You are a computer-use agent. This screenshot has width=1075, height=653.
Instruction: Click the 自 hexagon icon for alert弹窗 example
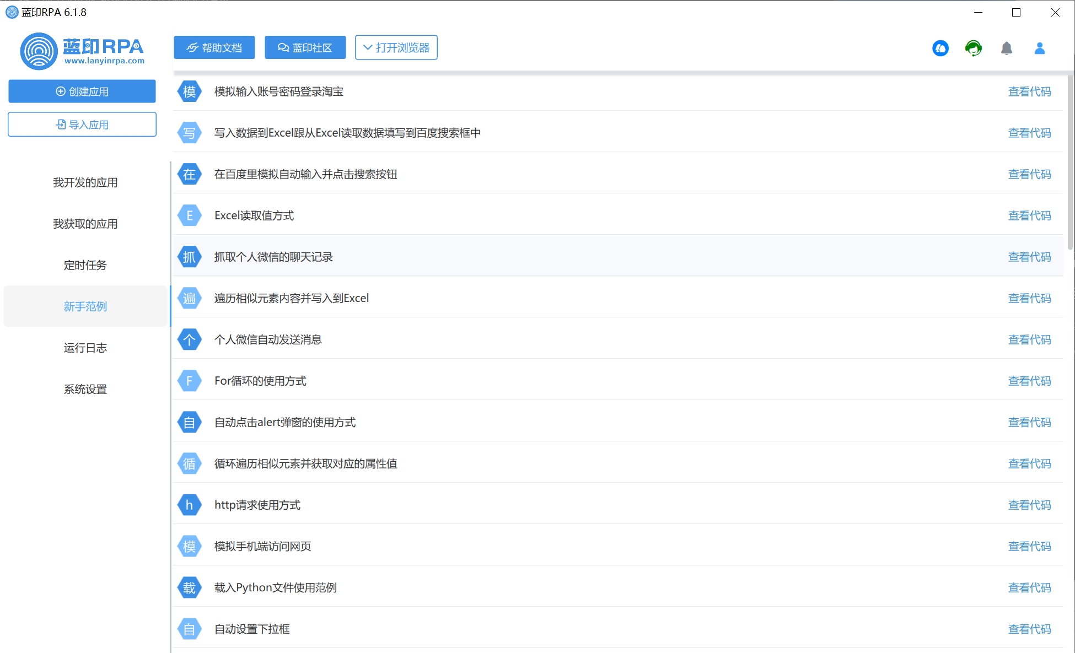click(x=189, y=422)
